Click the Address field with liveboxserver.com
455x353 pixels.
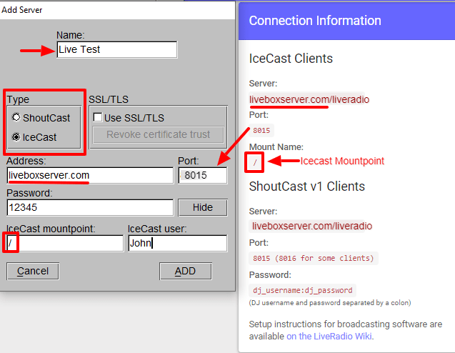pyautogui.click(x=90, y=175)
